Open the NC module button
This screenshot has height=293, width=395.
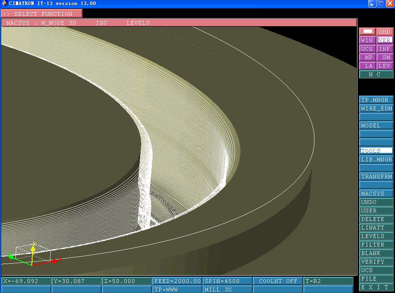[x=376, y=75]
